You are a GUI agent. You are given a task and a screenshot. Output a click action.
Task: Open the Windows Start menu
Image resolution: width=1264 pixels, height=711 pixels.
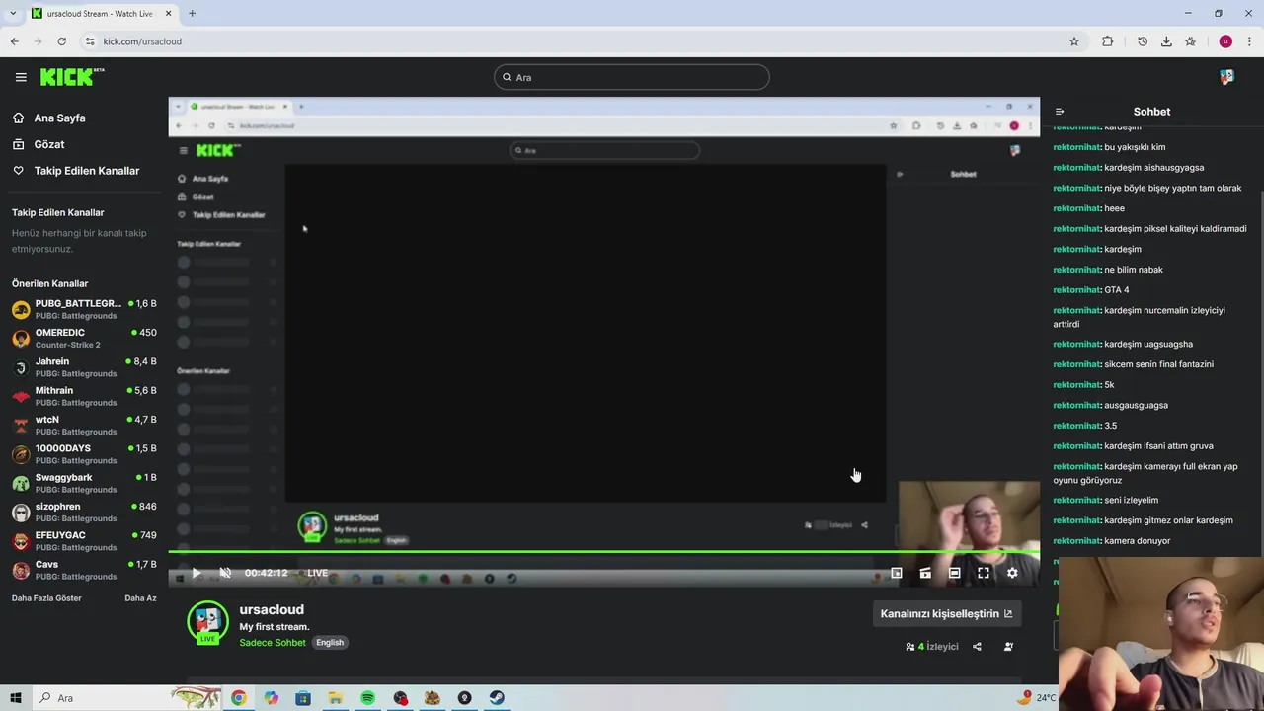[16, 698]
